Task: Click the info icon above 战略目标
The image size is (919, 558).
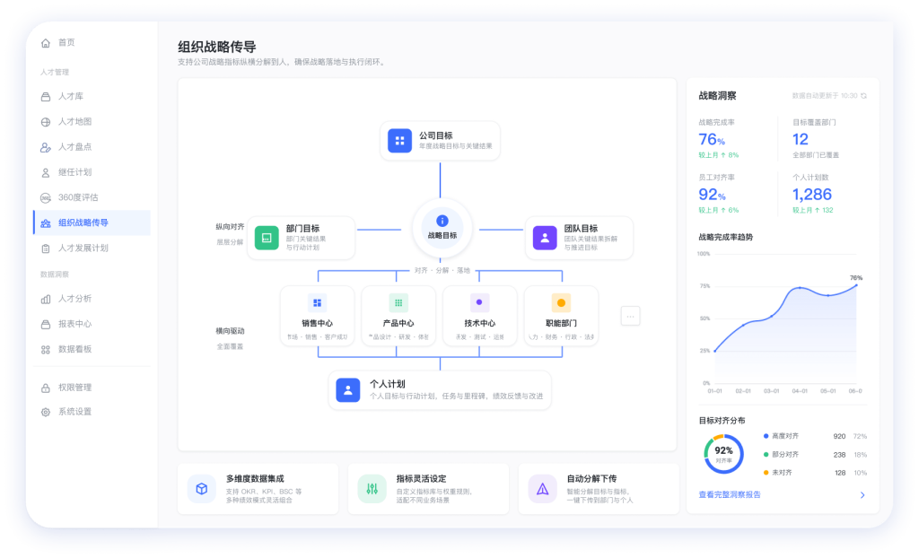Action: click(x=442, y=221)
